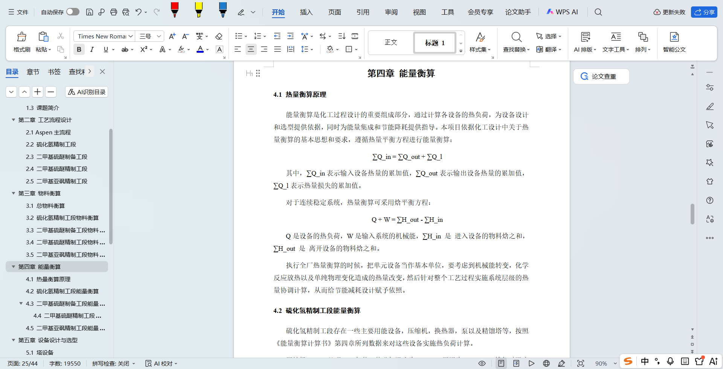This screenshot has height=369, width=723.
Task: Collapse 第三章 物料衡算 in outline
Action: [x=14, y=193]
